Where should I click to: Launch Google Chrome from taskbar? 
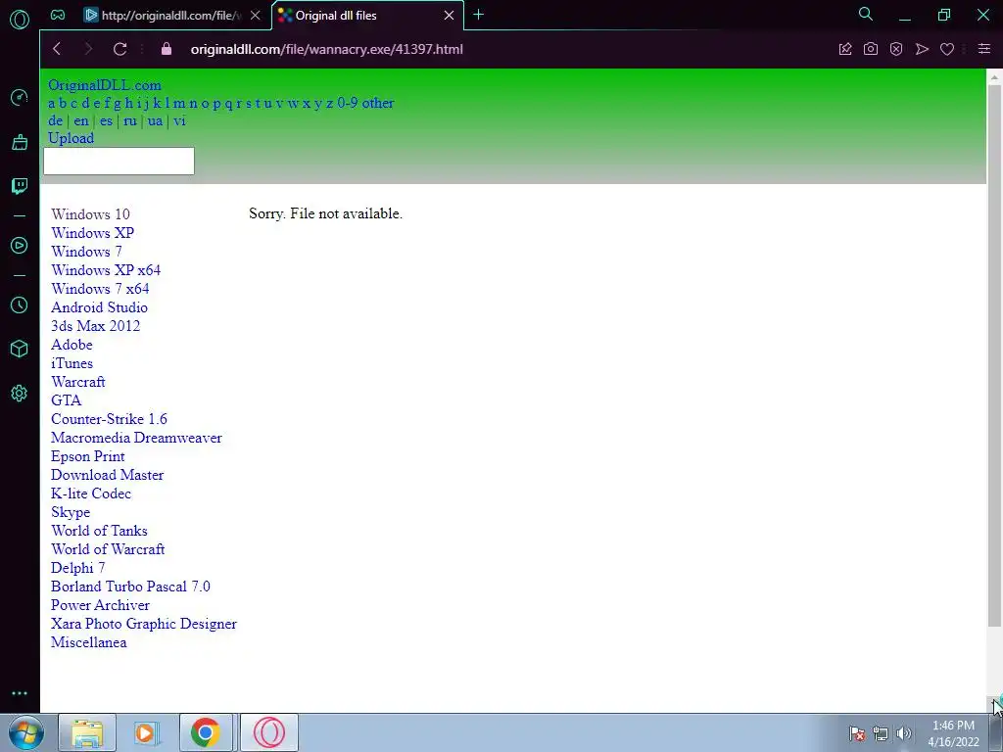(206, 732)
